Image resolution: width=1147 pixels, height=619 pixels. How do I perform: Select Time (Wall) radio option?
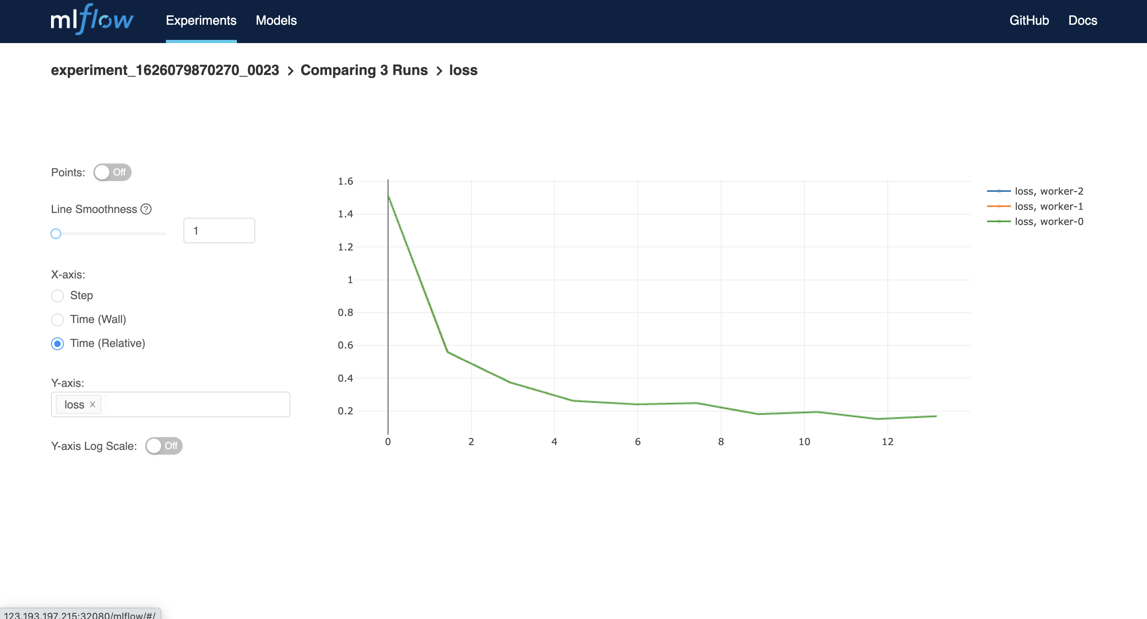[57, 320]
